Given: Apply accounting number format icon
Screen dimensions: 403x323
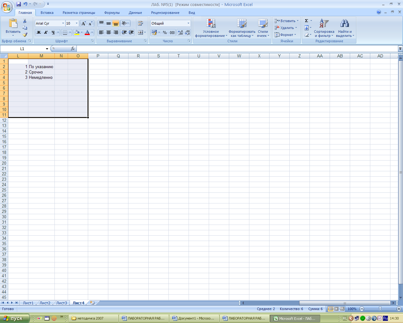Looking at the screenshot, I should 154,32.
